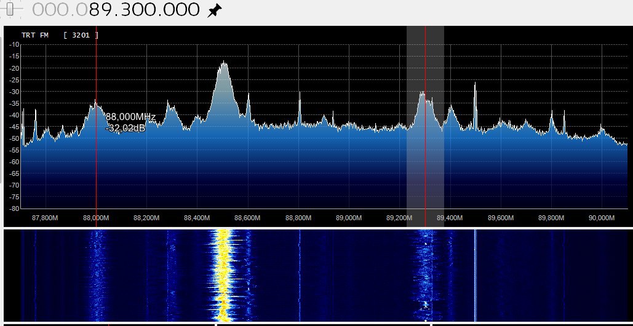Click the "88,000M" frequency axis label
The image size is (633, 326).
(96, 218)
